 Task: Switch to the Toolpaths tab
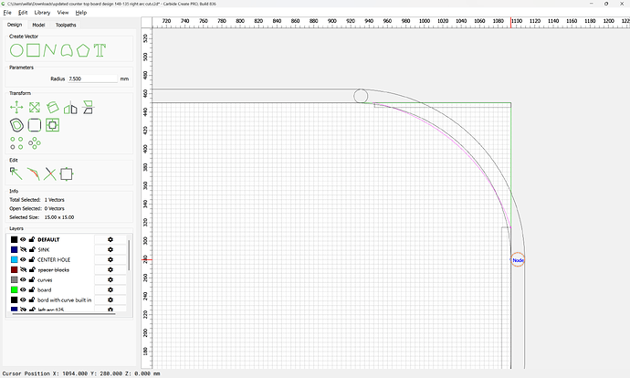click(67, 25)
